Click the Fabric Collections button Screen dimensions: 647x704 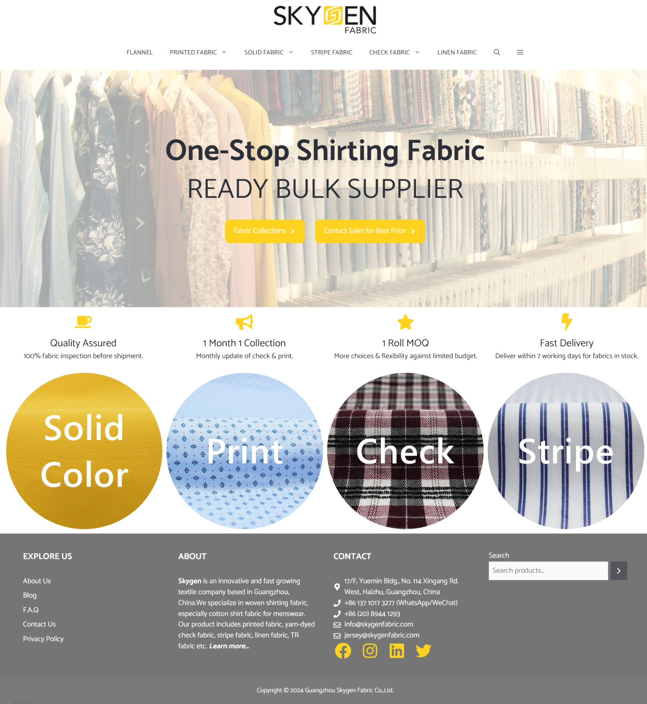tap(265, 231)
